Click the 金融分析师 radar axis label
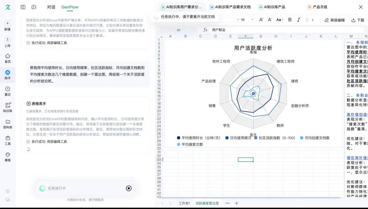This screenshot has height=209, width=368. (x=300, y=106)
